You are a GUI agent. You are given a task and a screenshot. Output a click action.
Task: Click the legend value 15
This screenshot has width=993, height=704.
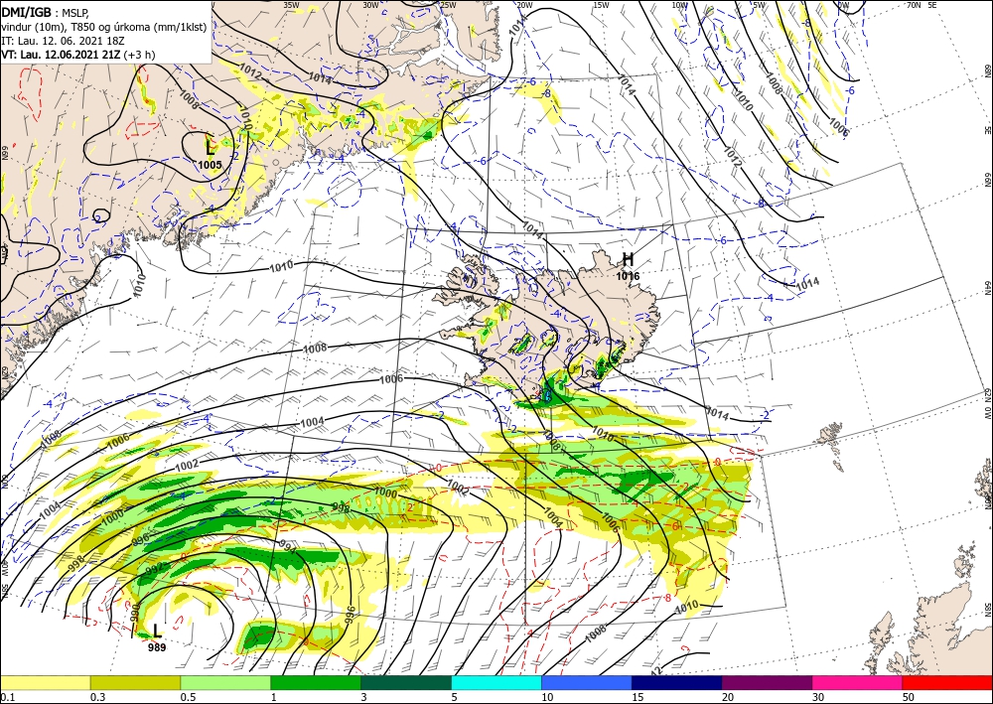(638, 697)
